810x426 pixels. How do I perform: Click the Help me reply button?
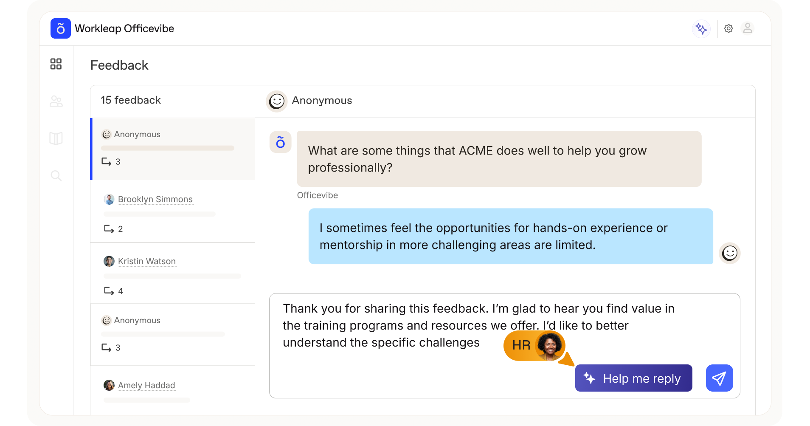633,378
